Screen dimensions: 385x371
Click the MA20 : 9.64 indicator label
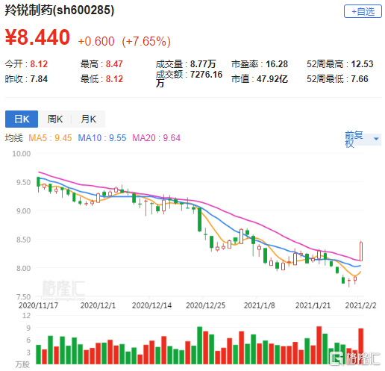pyautogui.click(x=157, y=138)
